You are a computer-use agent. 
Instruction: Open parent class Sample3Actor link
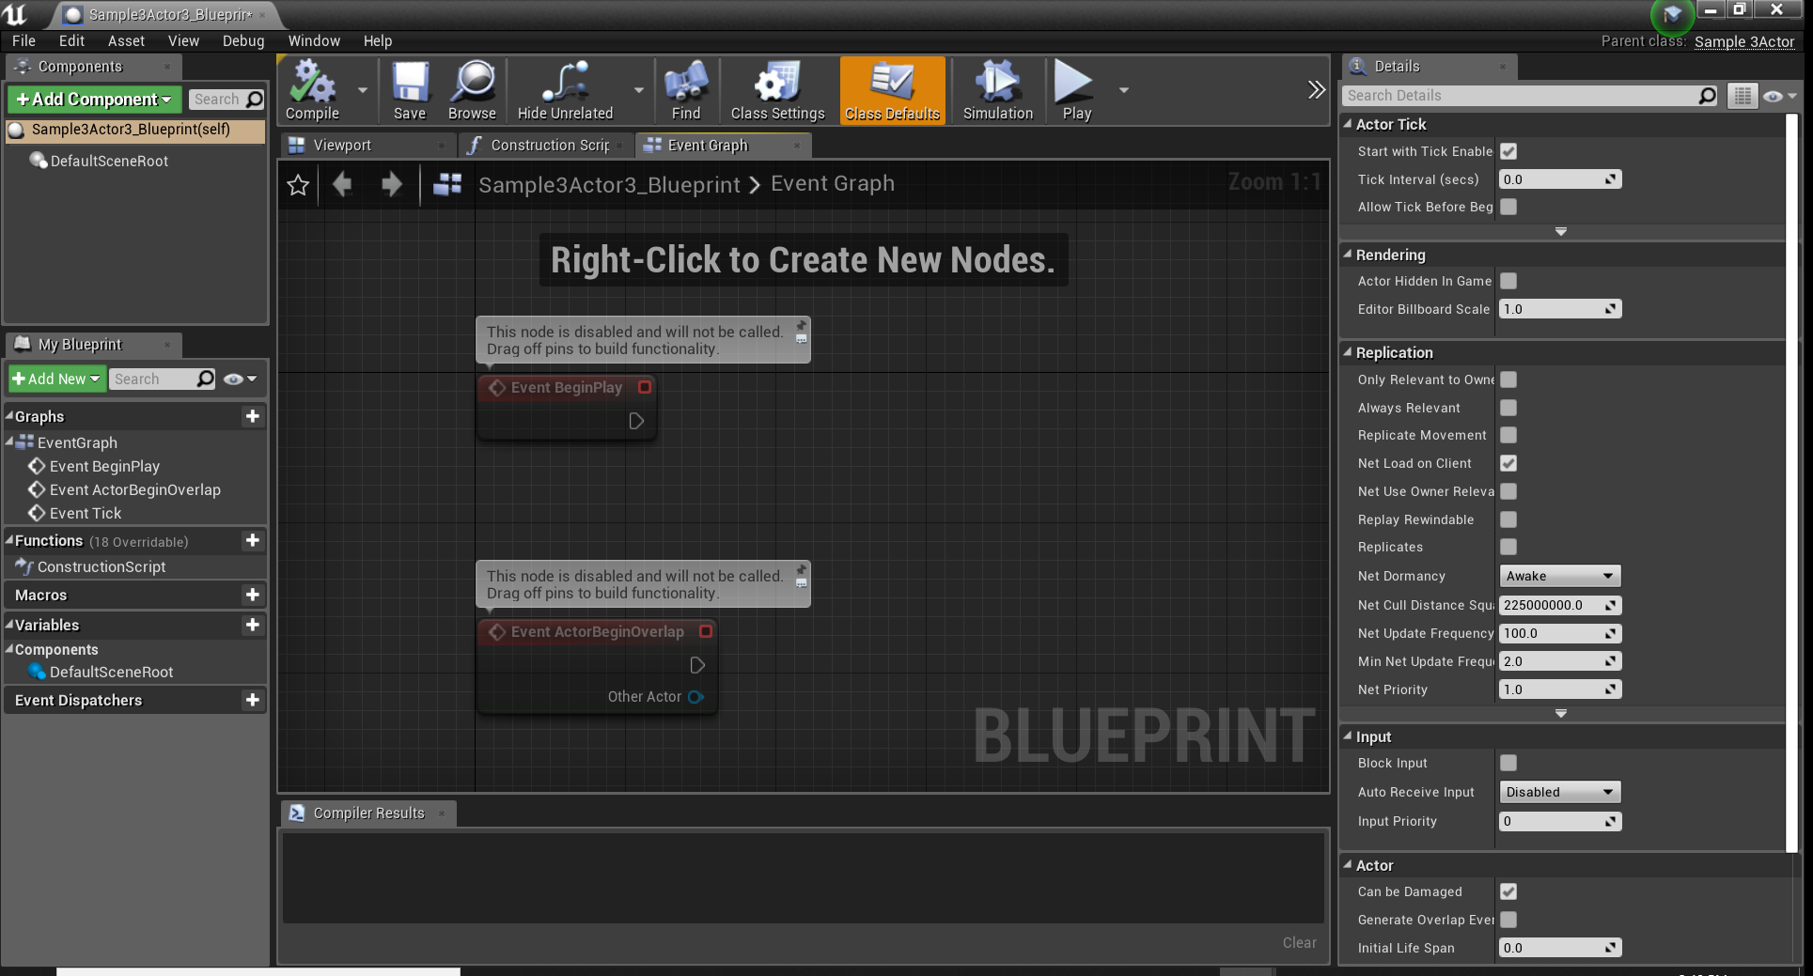click(1744, 41)
